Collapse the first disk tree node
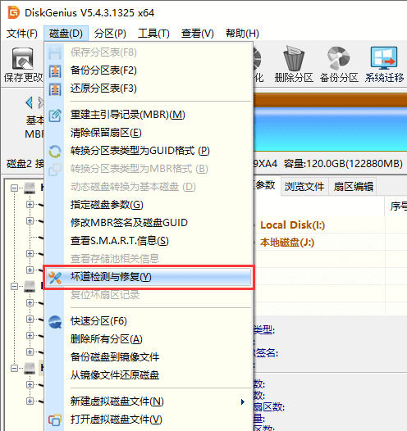This screenshot has height=431, width=407. [x=14, y=188]
